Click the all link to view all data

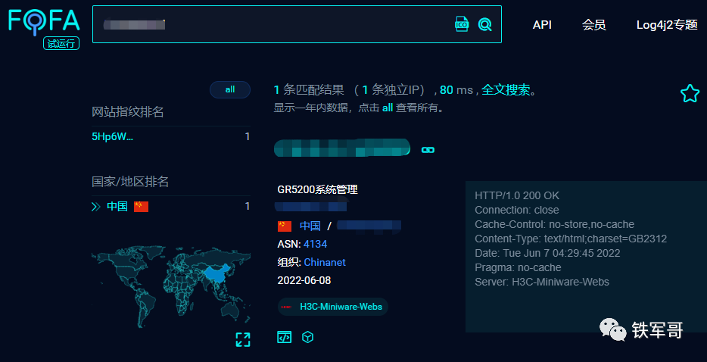[x=388, y=108]
